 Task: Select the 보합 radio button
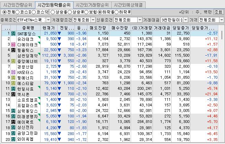[x=86, y=12]
